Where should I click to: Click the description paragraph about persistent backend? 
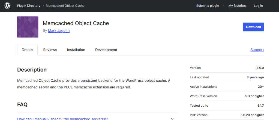coord(94,84)
